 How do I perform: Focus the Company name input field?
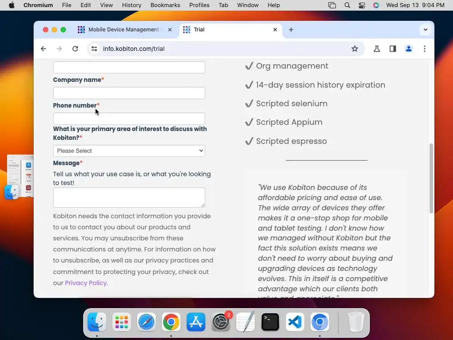point(129,93)
